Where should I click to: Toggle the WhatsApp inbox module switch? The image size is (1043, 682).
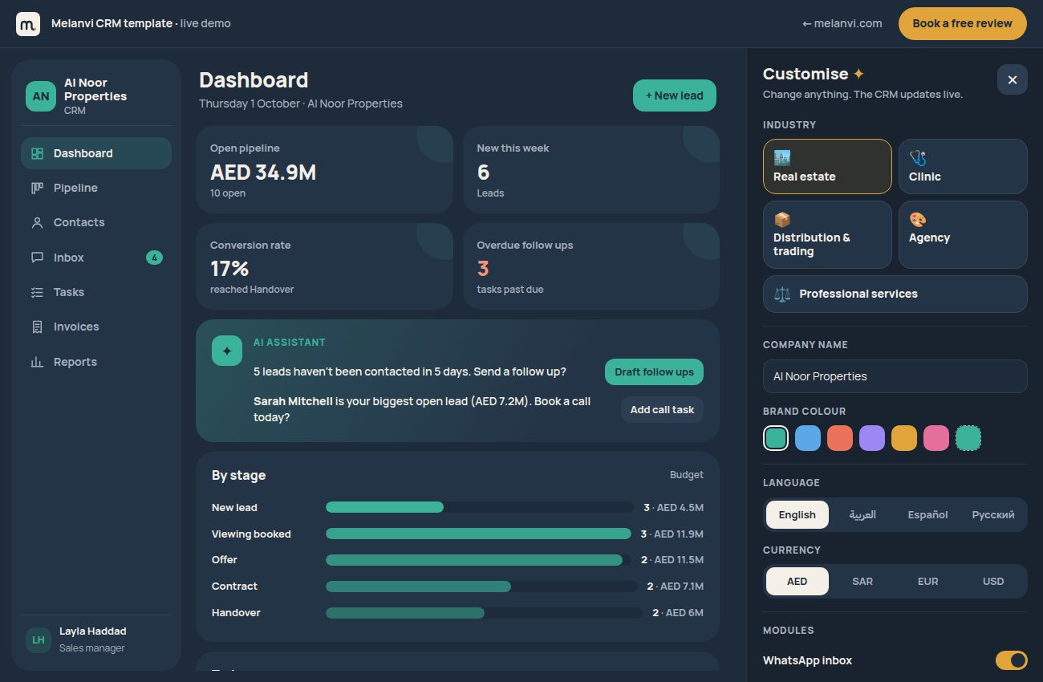click(1012, 660)
